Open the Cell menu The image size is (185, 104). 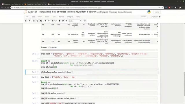[54, 17]
